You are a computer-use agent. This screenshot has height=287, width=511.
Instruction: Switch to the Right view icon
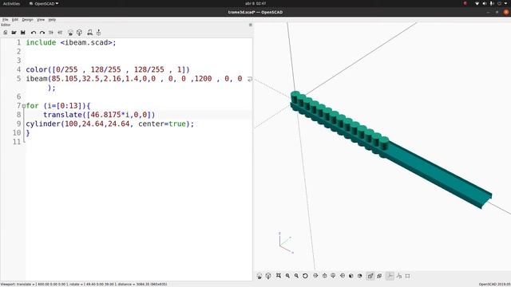315,276
